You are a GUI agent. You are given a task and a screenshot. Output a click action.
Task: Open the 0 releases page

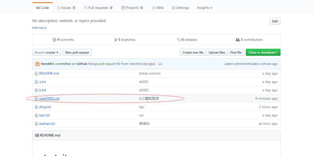[187, 40]
